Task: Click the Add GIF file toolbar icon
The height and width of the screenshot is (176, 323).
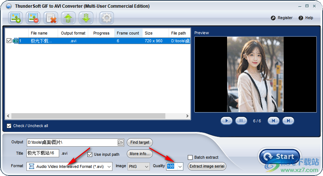Action: [x=15, y=18]
